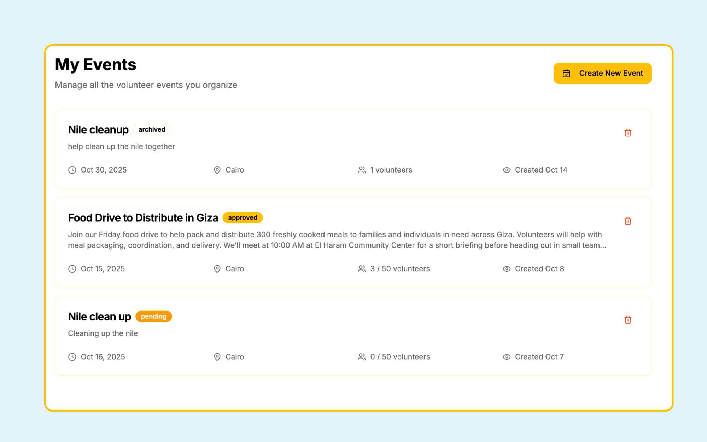Viewport: 707px width, 442px height.
Task: Click the clock icon beside Oct 15, 2025
Action: (72, 269)
